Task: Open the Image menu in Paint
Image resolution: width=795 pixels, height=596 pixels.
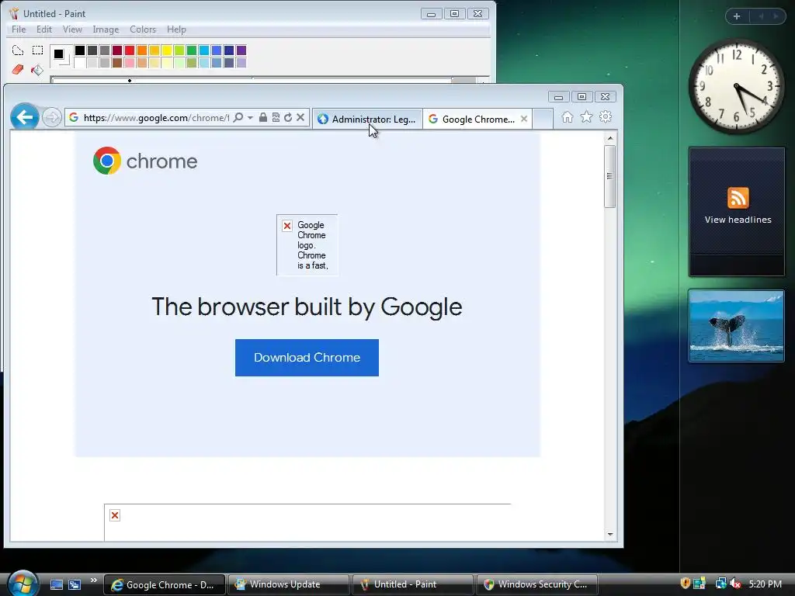Action: point(106,29)
